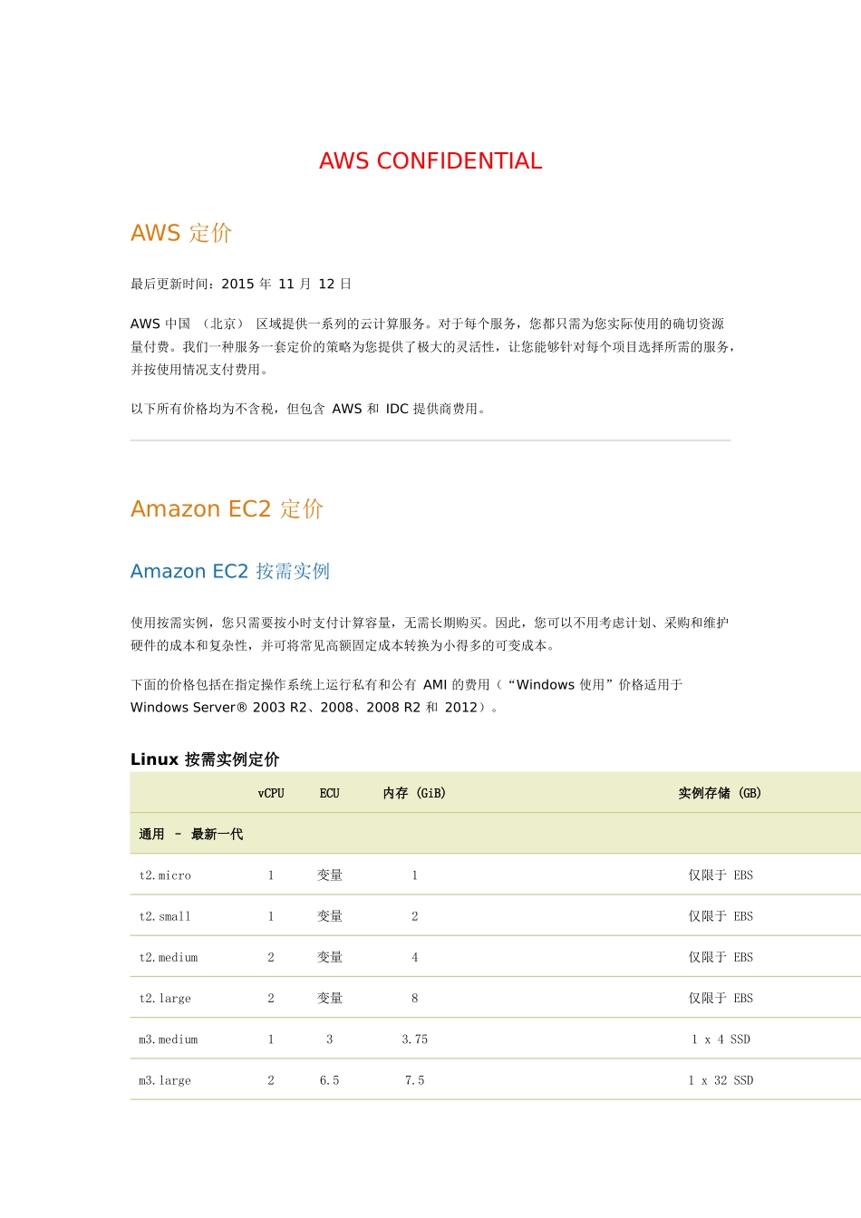Click the vCPU column header
This screenshot has width=861, height=1218.
pyautogui.click(x=271, y=793)
